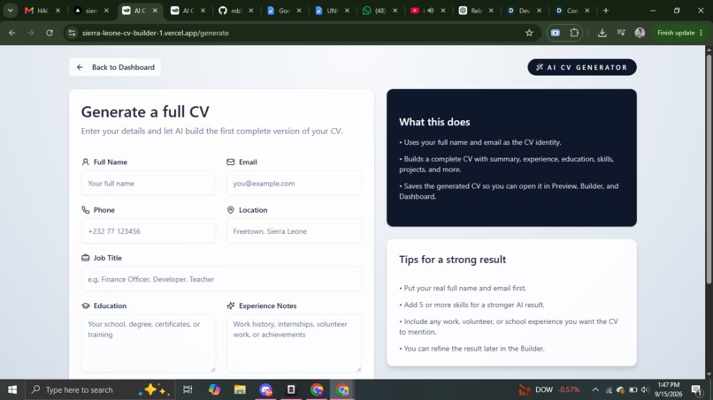Click the person icon beside Full Name

click(86, 162)
